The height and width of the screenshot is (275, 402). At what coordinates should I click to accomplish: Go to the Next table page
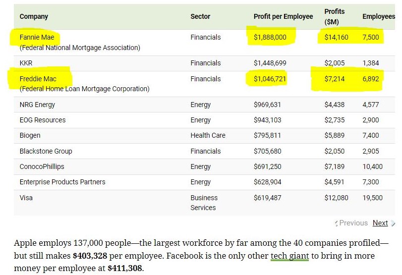click(x=380, y=223)
